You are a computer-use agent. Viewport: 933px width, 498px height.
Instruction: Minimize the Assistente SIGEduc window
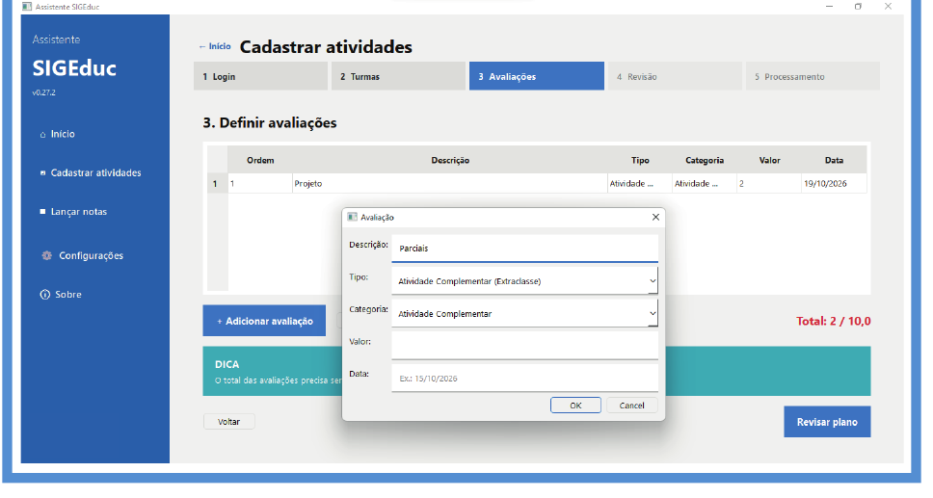pos(830,7)
